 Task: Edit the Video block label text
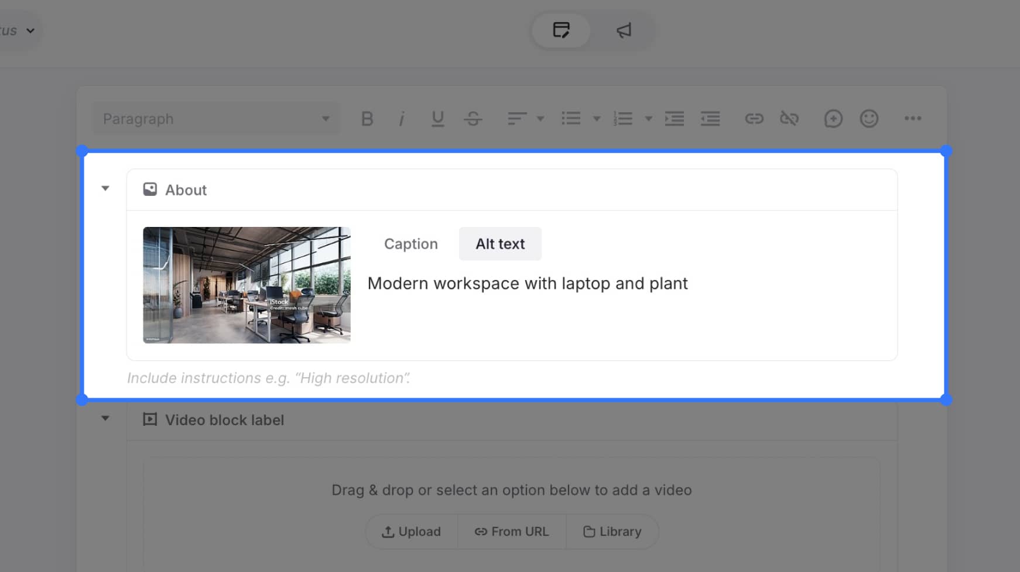click(x=224, y=420)
